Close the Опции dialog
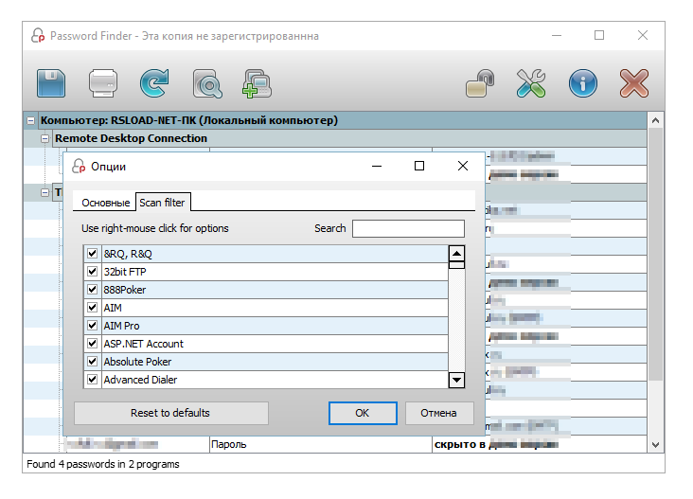Screen dimensions: 693x499 463,166
